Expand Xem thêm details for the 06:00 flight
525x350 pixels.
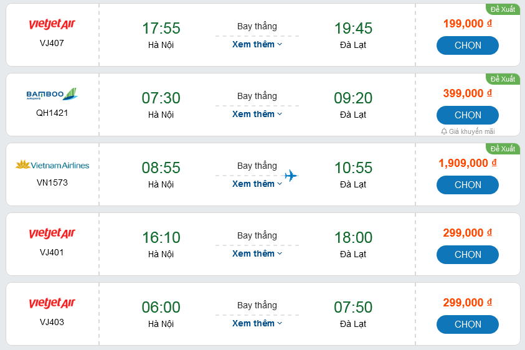point(257,323)
